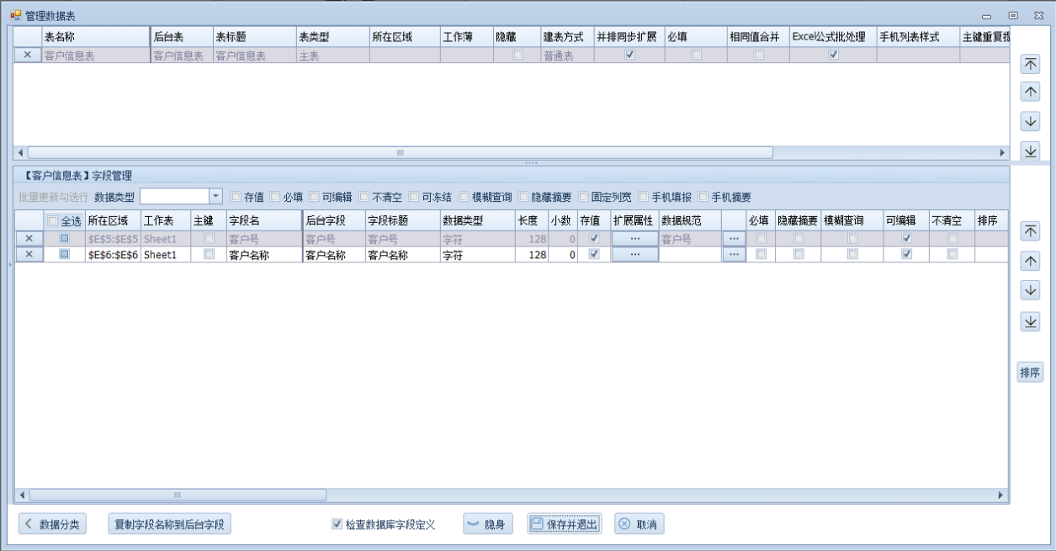
Task: Open 数据分类 with the back button
Action: [52, 524]
